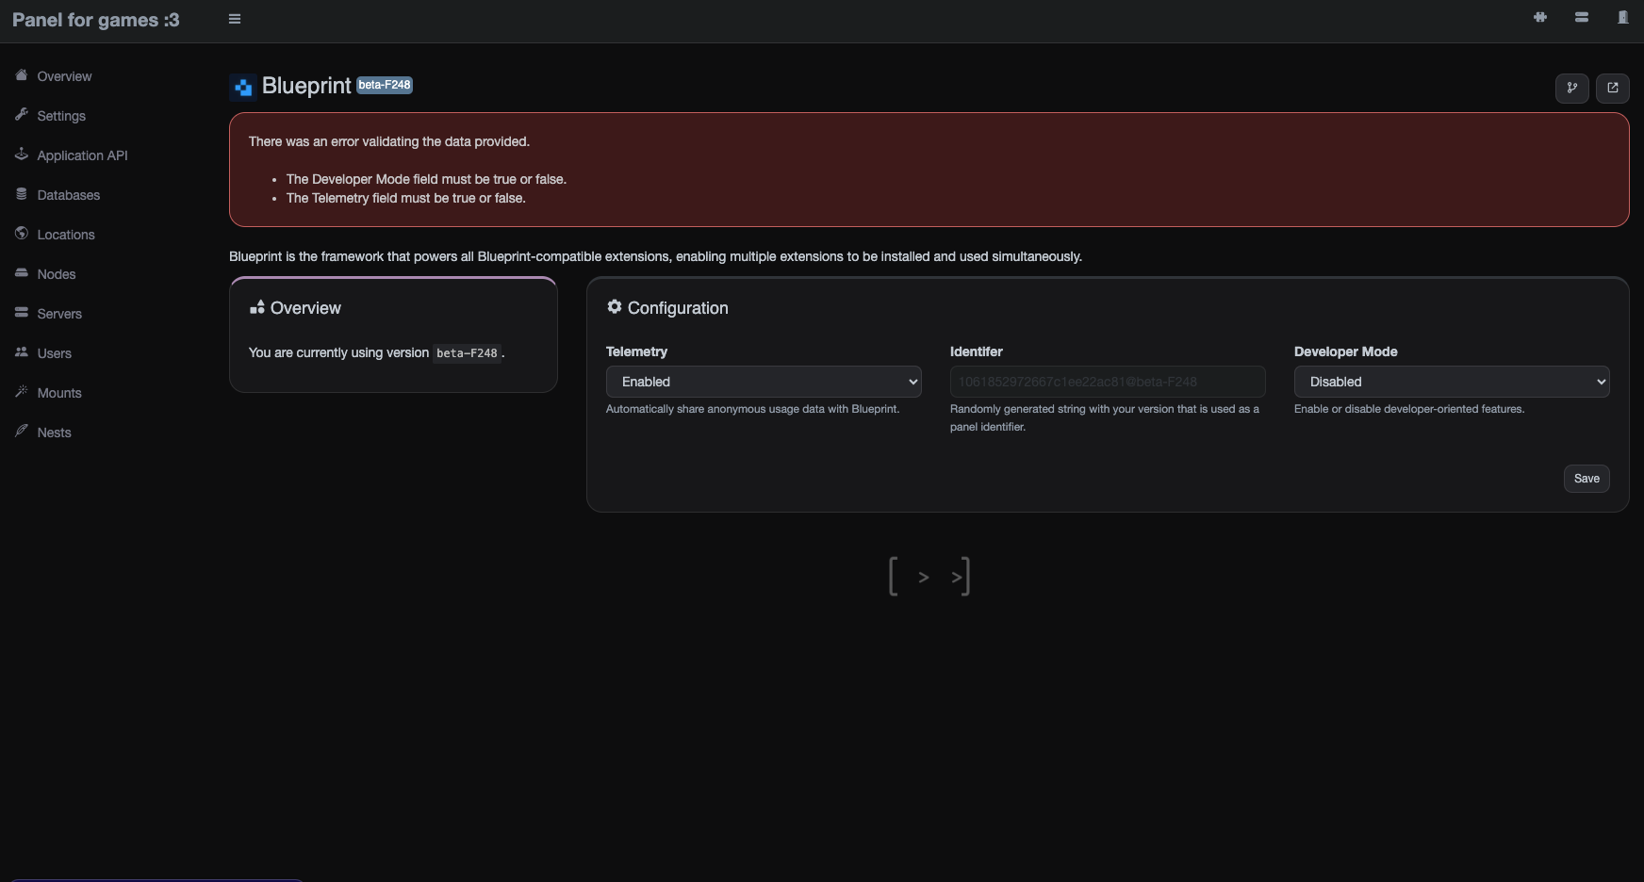Save the Blueprint configuration

(1586, 479)
